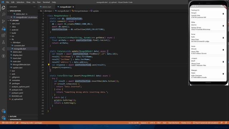Select delete.dart in Open Editors list
Screen dimensions: 229x129
(20, 14)
